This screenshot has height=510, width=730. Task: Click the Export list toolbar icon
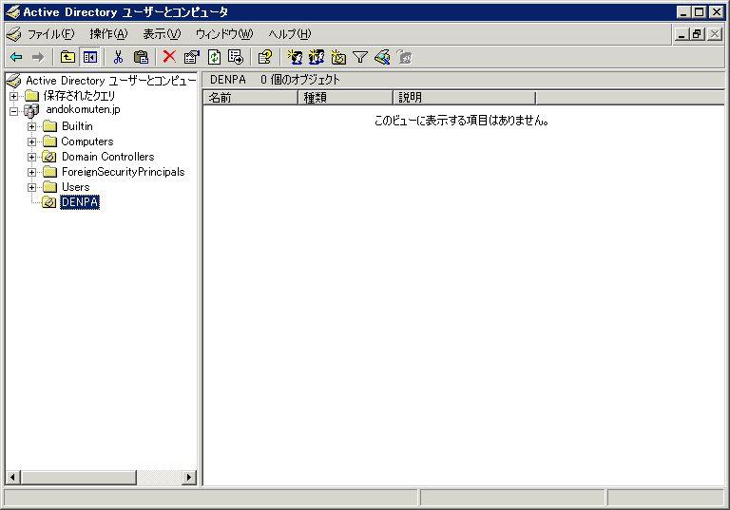pos(236,57)
